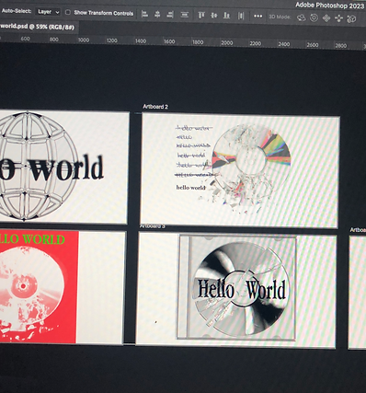
Task: Align horizontal centers of layers
Action: pos(157,14)
